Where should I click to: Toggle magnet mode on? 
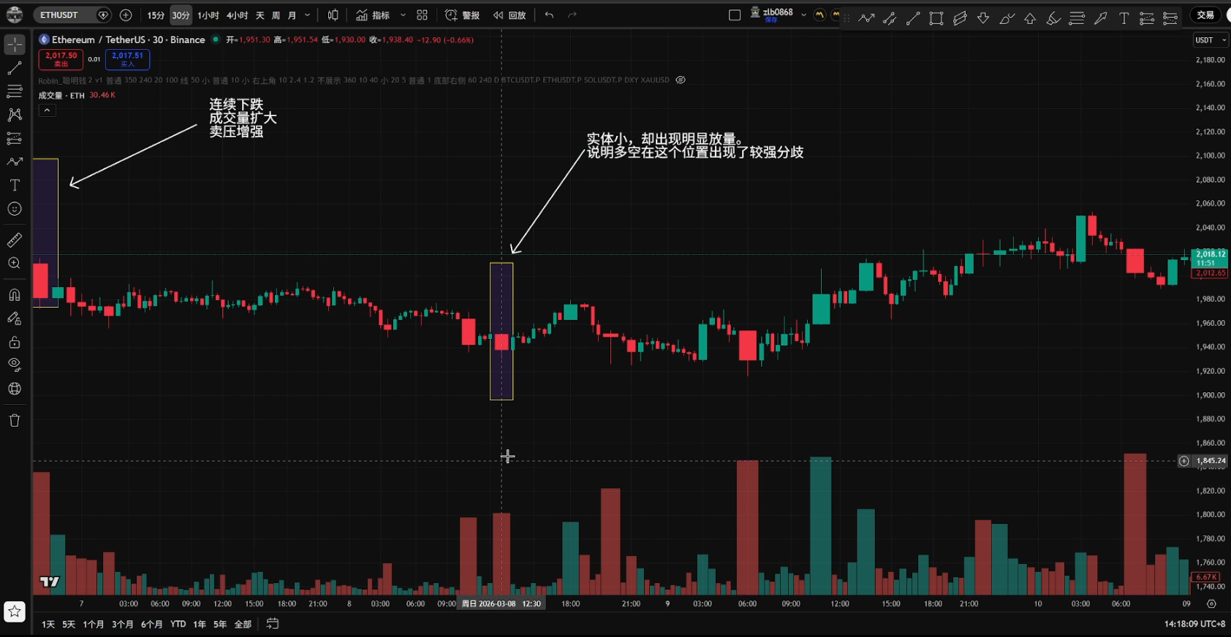15,295
